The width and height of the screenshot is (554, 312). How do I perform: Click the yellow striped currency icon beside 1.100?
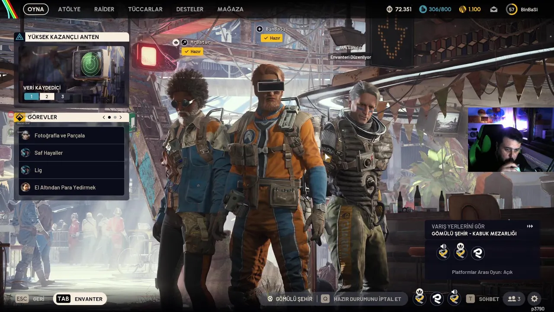point(463,9)
